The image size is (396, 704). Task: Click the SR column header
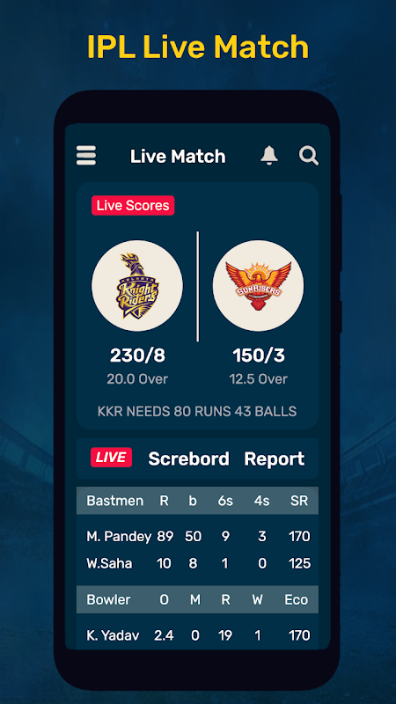299,501
